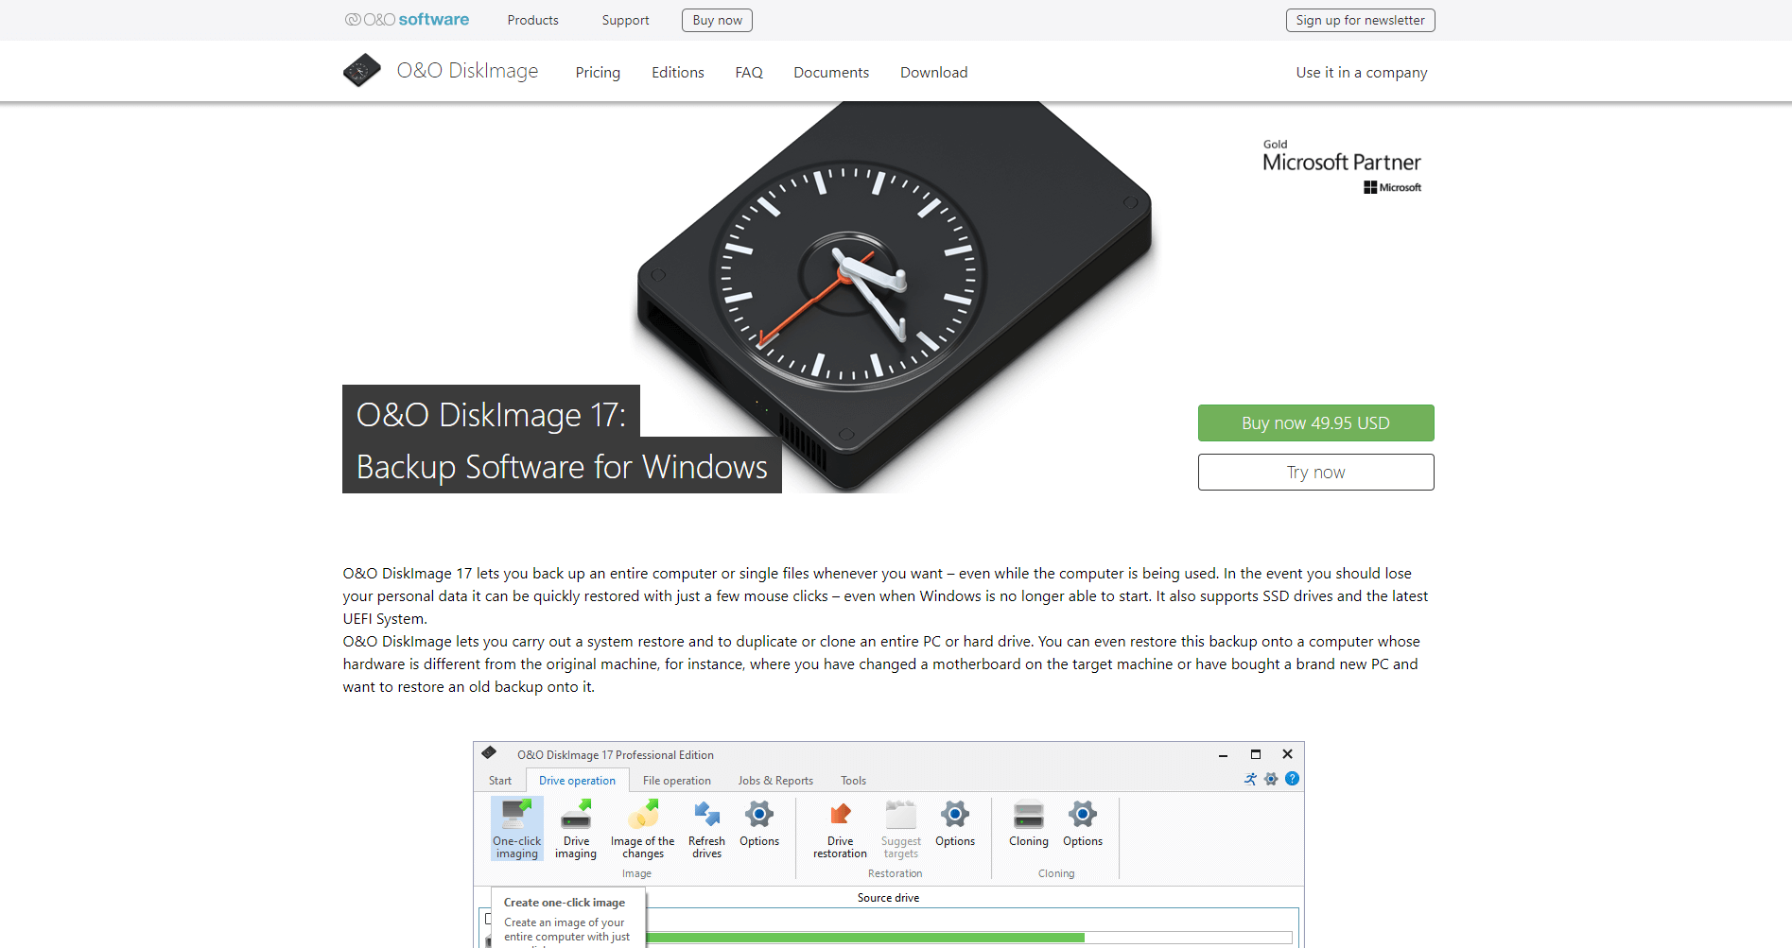The image size is (1792, 948).
Task: Select the Drive imaging icon
Action: pyautogui.click(x=576, y=829)
